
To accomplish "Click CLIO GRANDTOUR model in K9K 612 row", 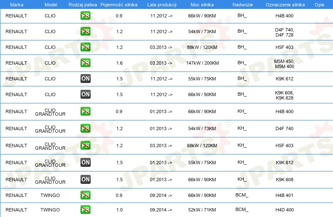I will tap(50, 163).
